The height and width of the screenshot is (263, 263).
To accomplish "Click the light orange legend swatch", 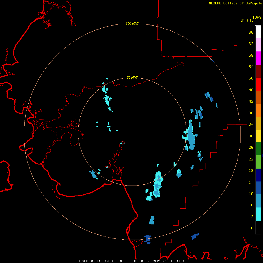I will click(x=258, y=110).
